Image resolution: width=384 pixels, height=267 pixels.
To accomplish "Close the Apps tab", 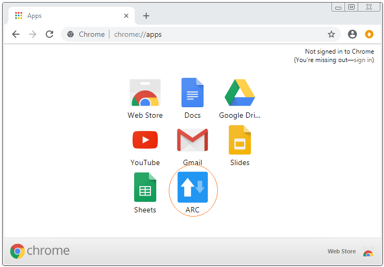I will pos(126,16).
